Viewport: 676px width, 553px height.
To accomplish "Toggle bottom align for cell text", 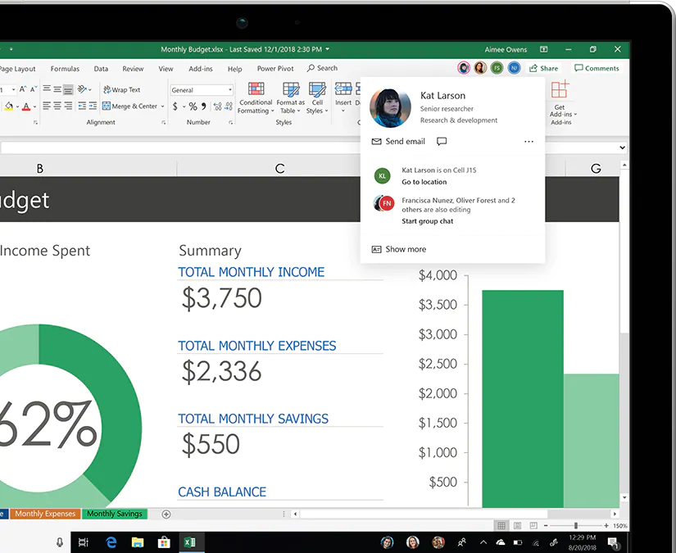I will tap(68, 89).
